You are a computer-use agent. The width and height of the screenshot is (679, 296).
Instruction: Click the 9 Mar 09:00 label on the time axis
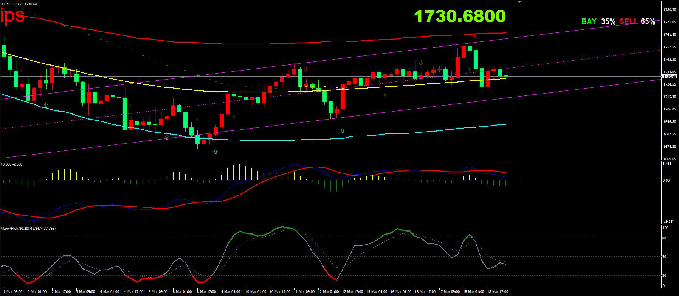pyautogui.click(x=231, y=291)
